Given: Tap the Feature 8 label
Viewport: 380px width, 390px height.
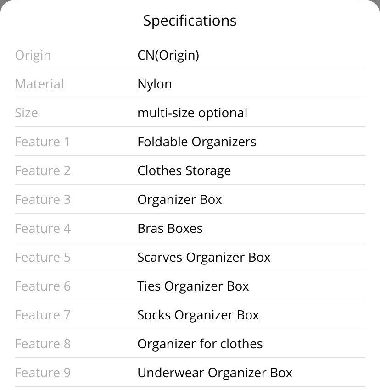Looking at the screenshot, I should click(x=43, y=344).
